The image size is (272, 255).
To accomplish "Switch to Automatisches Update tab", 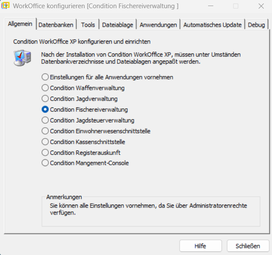I will coord(212,25).
